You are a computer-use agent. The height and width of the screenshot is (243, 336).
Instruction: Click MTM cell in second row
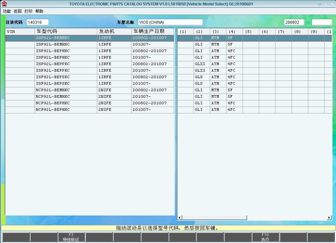point(218,45)
